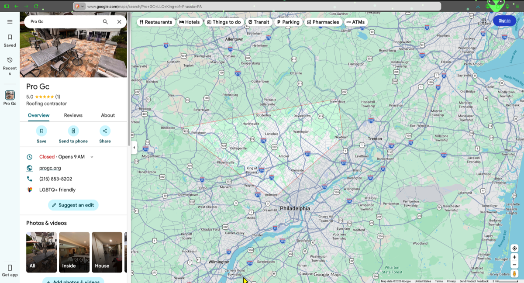Click the Sign in button
Image resolution: width=524 pixels, height=283 pixels.
pyautogui.click(x=504, y=21)
